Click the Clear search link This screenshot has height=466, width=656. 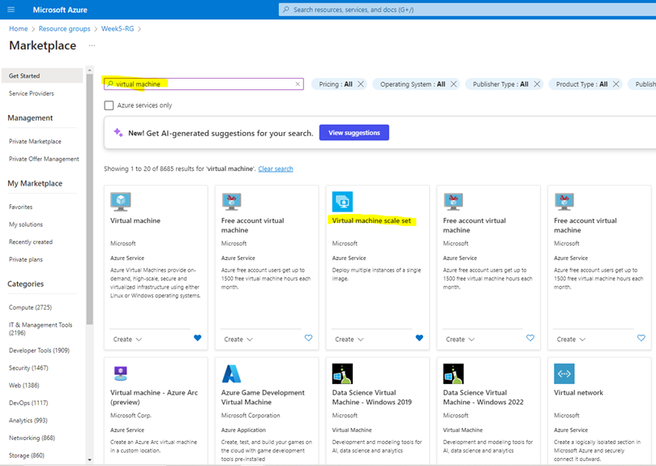(276, 169)
